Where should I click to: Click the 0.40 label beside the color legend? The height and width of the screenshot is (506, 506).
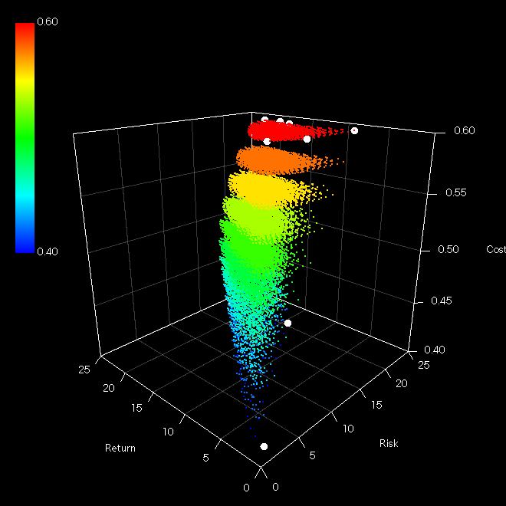point(48,251)
